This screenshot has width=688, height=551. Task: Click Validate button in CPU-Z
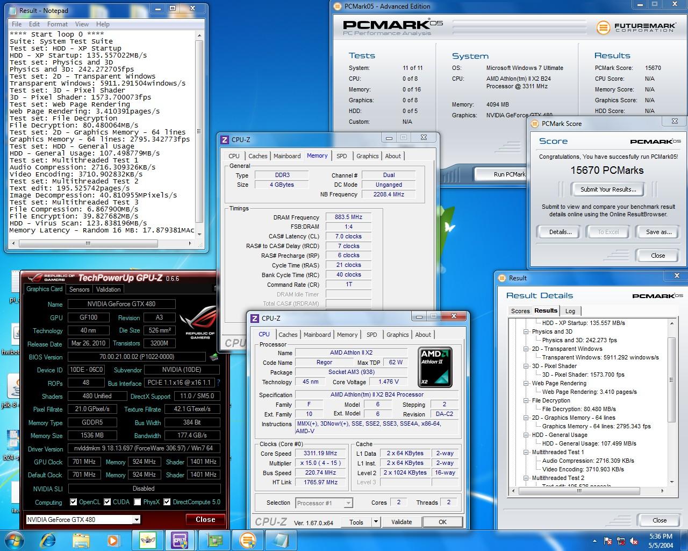[x=402, y=522]
